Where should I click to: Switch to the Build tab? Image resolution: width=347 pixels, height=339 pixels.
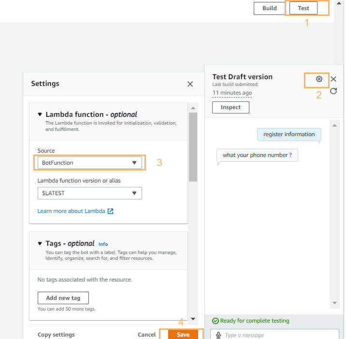point(270,8)
